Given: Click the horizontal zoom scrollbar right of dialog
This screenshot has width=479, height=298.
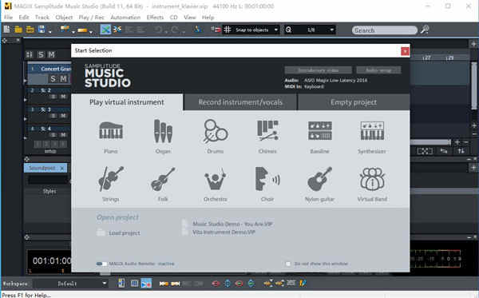Looking at the screenshot, I should (x=430, y=142).
